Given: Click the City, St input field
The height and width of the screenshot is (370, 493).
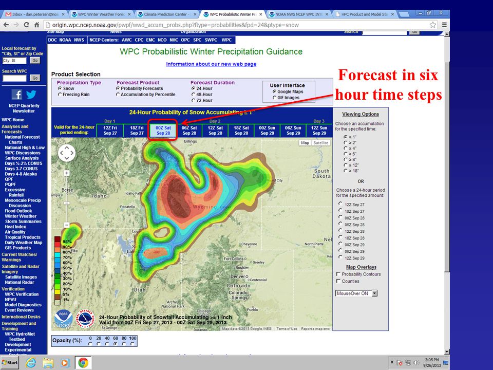Looking at the screenshot, I should tap(14, 61).
